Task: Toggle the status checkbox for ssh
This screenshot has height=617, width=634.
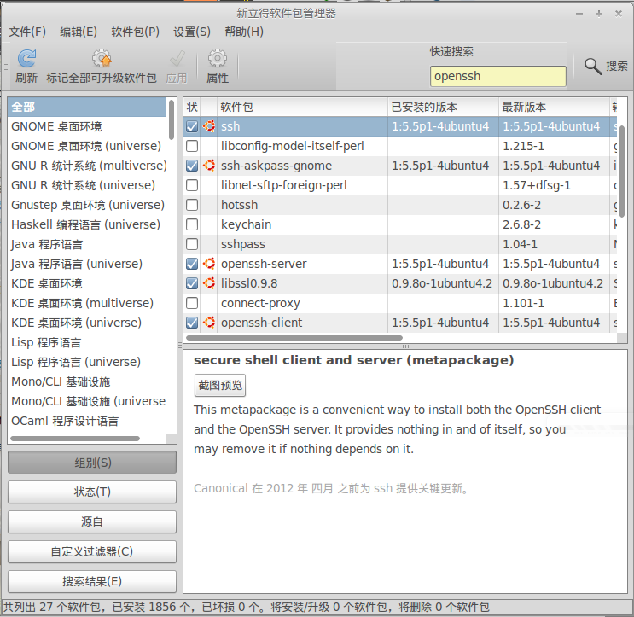Action: coord(192,126)
